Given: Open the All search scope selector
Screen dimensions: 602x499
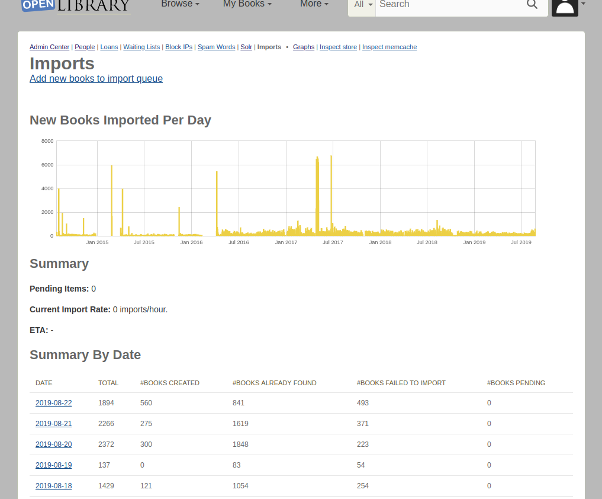Looking at the screenshot, I should [x=362, y=5].
